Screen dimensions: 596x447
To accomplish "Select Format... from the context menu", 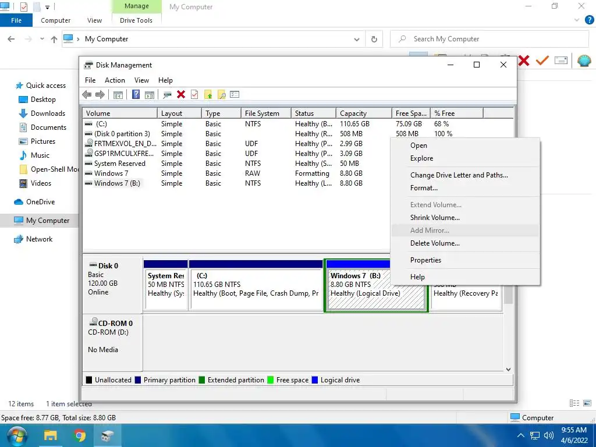I will point(465,188).
